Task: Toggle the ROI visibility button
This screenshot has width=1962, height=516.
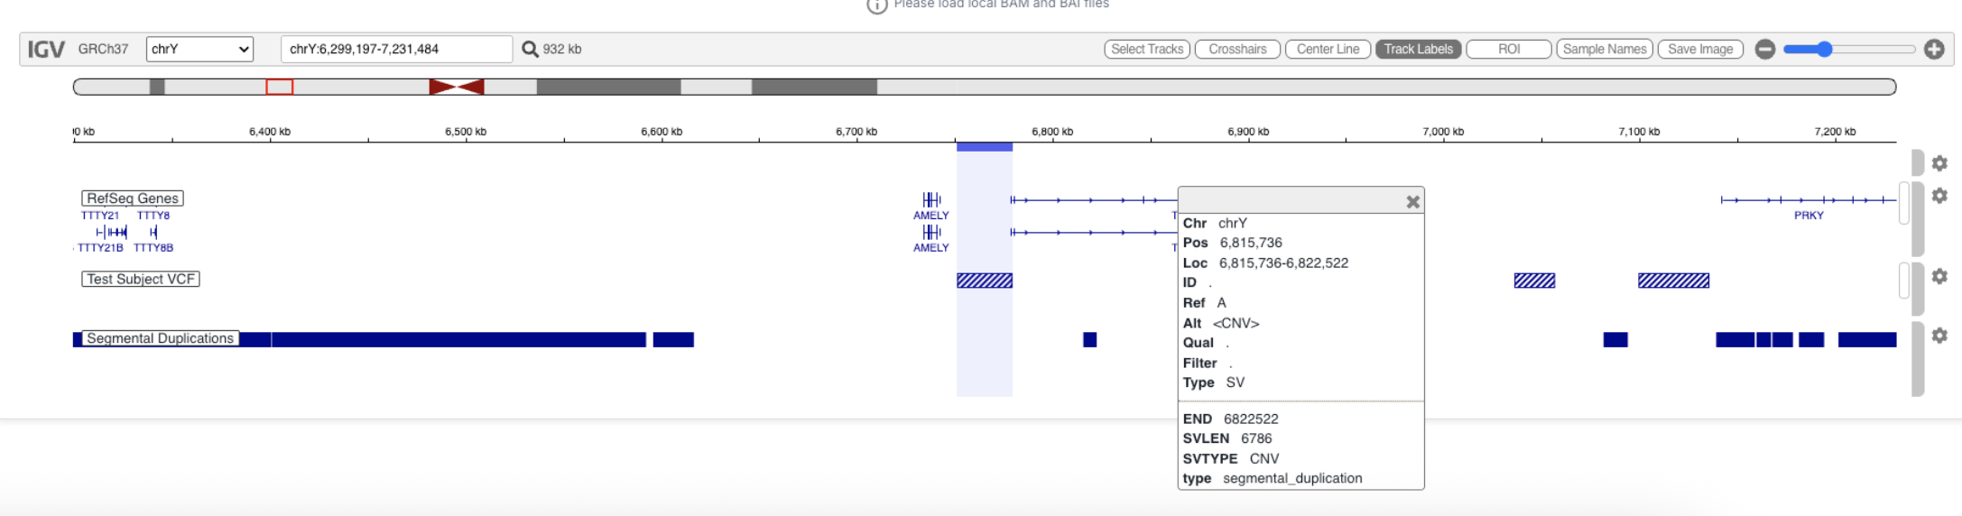Action: (1508, 50)
